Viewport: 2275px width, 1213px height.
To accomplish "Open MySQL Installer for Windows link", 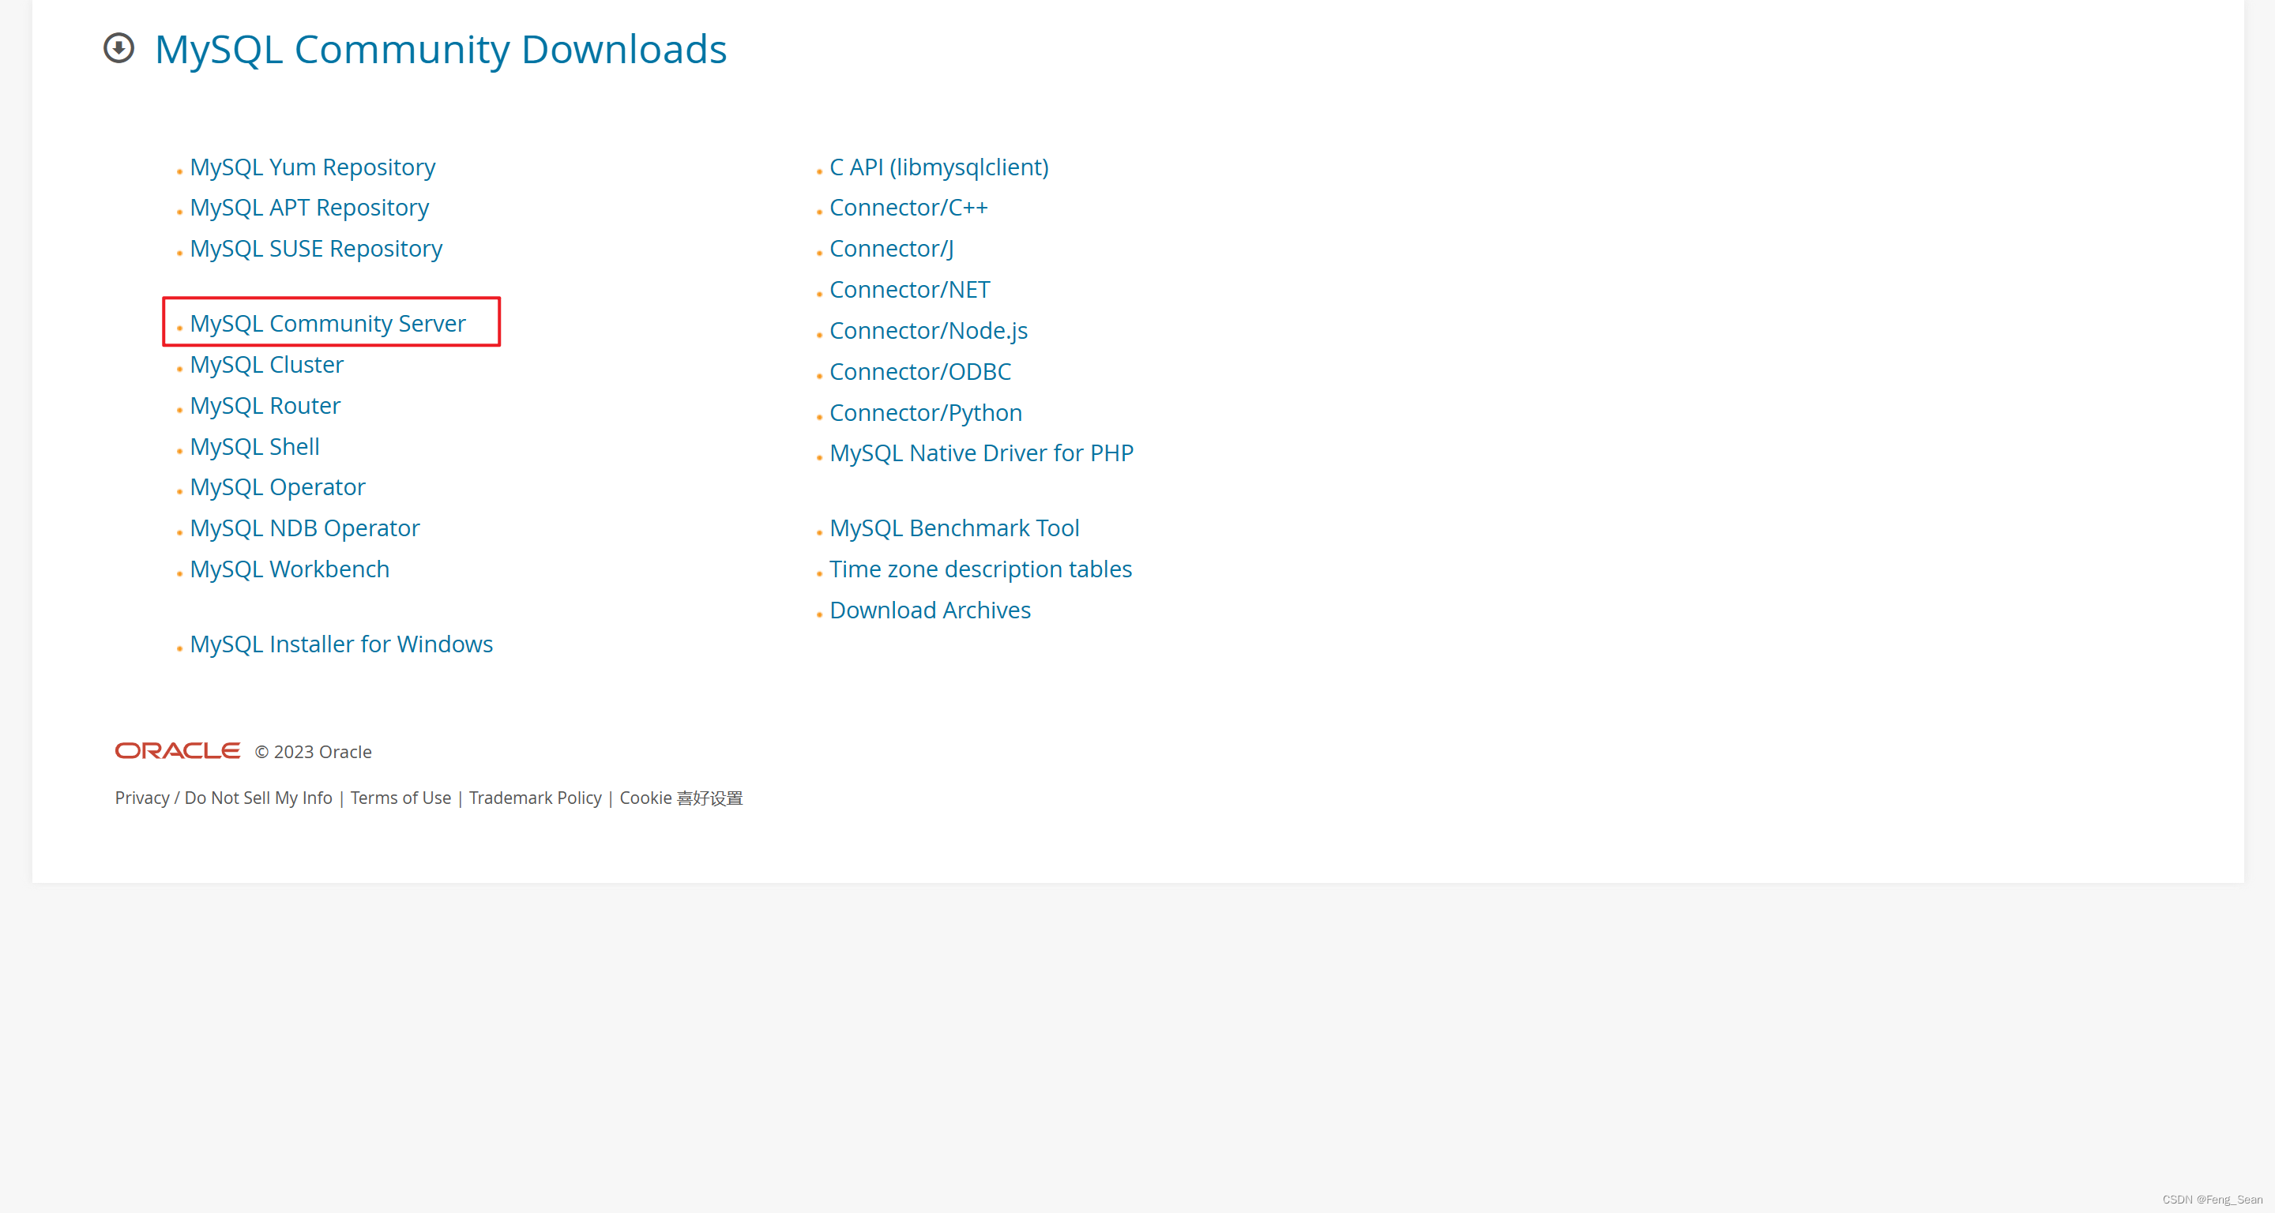I will pos(341,644).
